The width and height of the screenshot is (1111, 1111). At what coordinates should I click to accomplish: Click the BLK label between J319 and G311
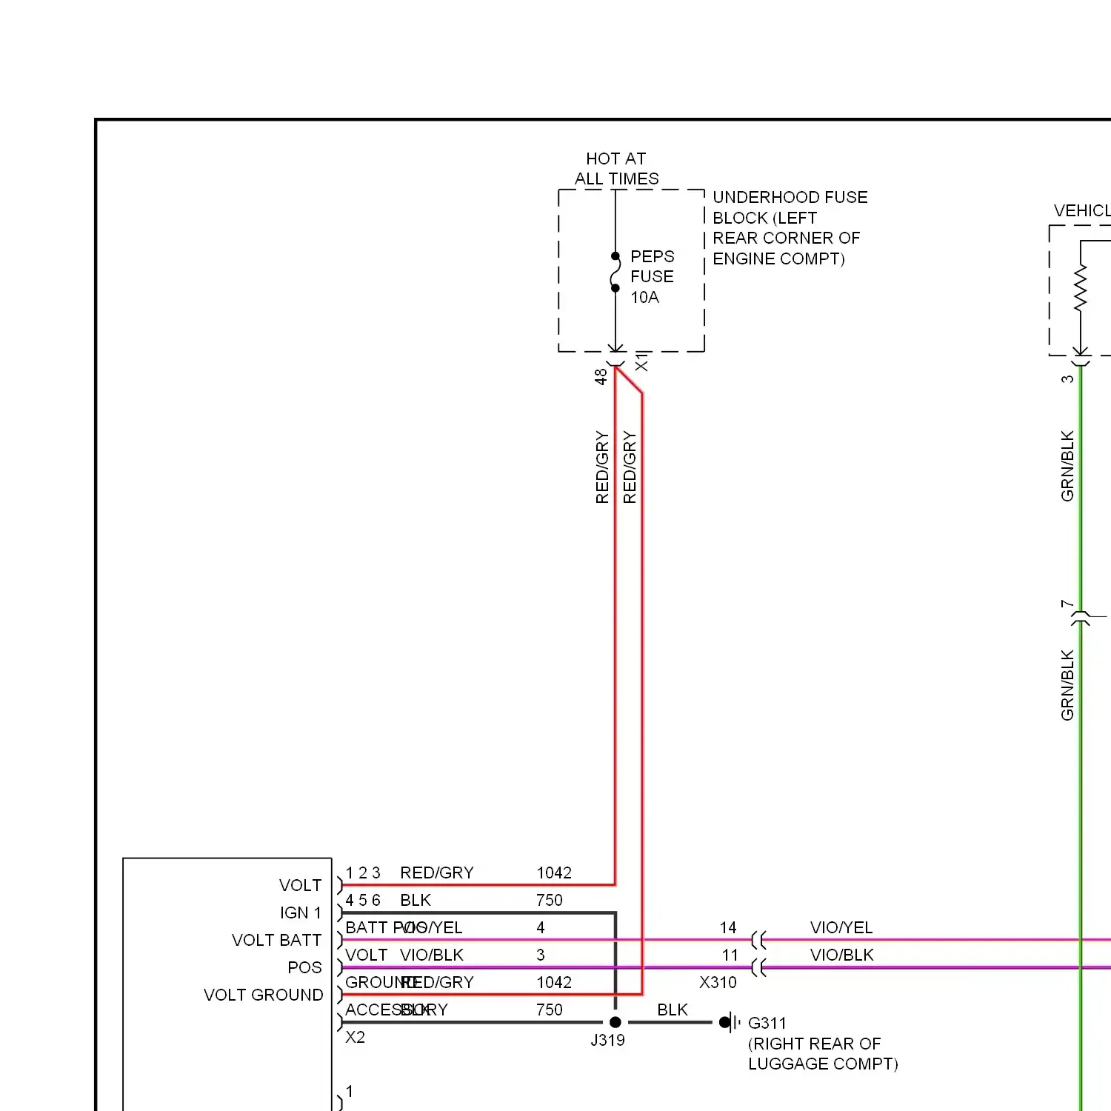click(673, 1010)
